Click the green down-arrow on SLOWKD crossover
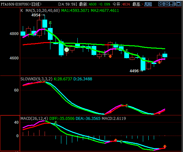 click(127, 106)
